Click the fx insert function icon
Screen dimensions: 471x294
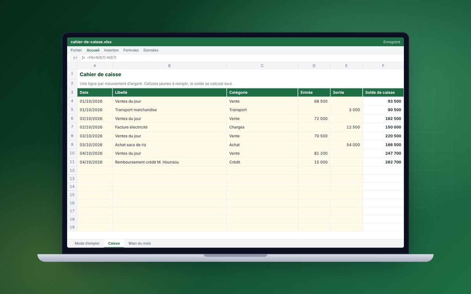[83, 58]
